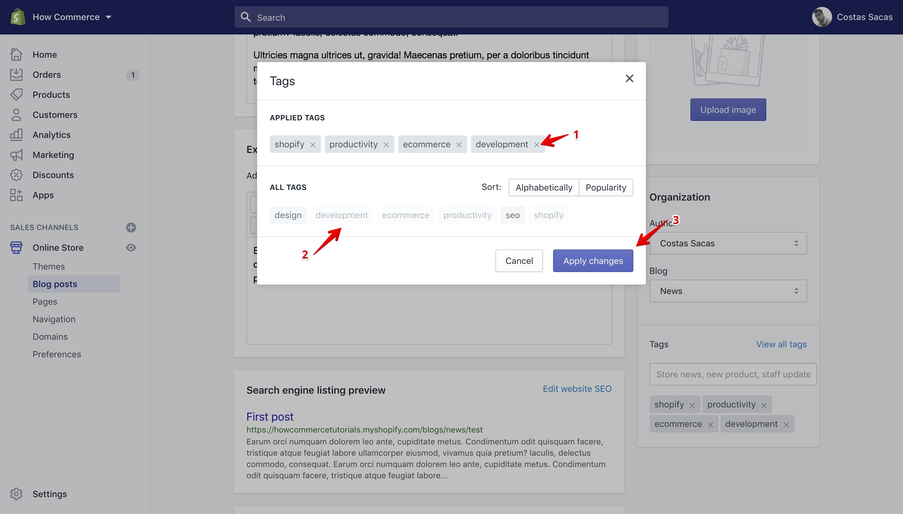The image size is (903, 514).
Task: Click the tags input in sidebar
Action: tap(733, 374)
